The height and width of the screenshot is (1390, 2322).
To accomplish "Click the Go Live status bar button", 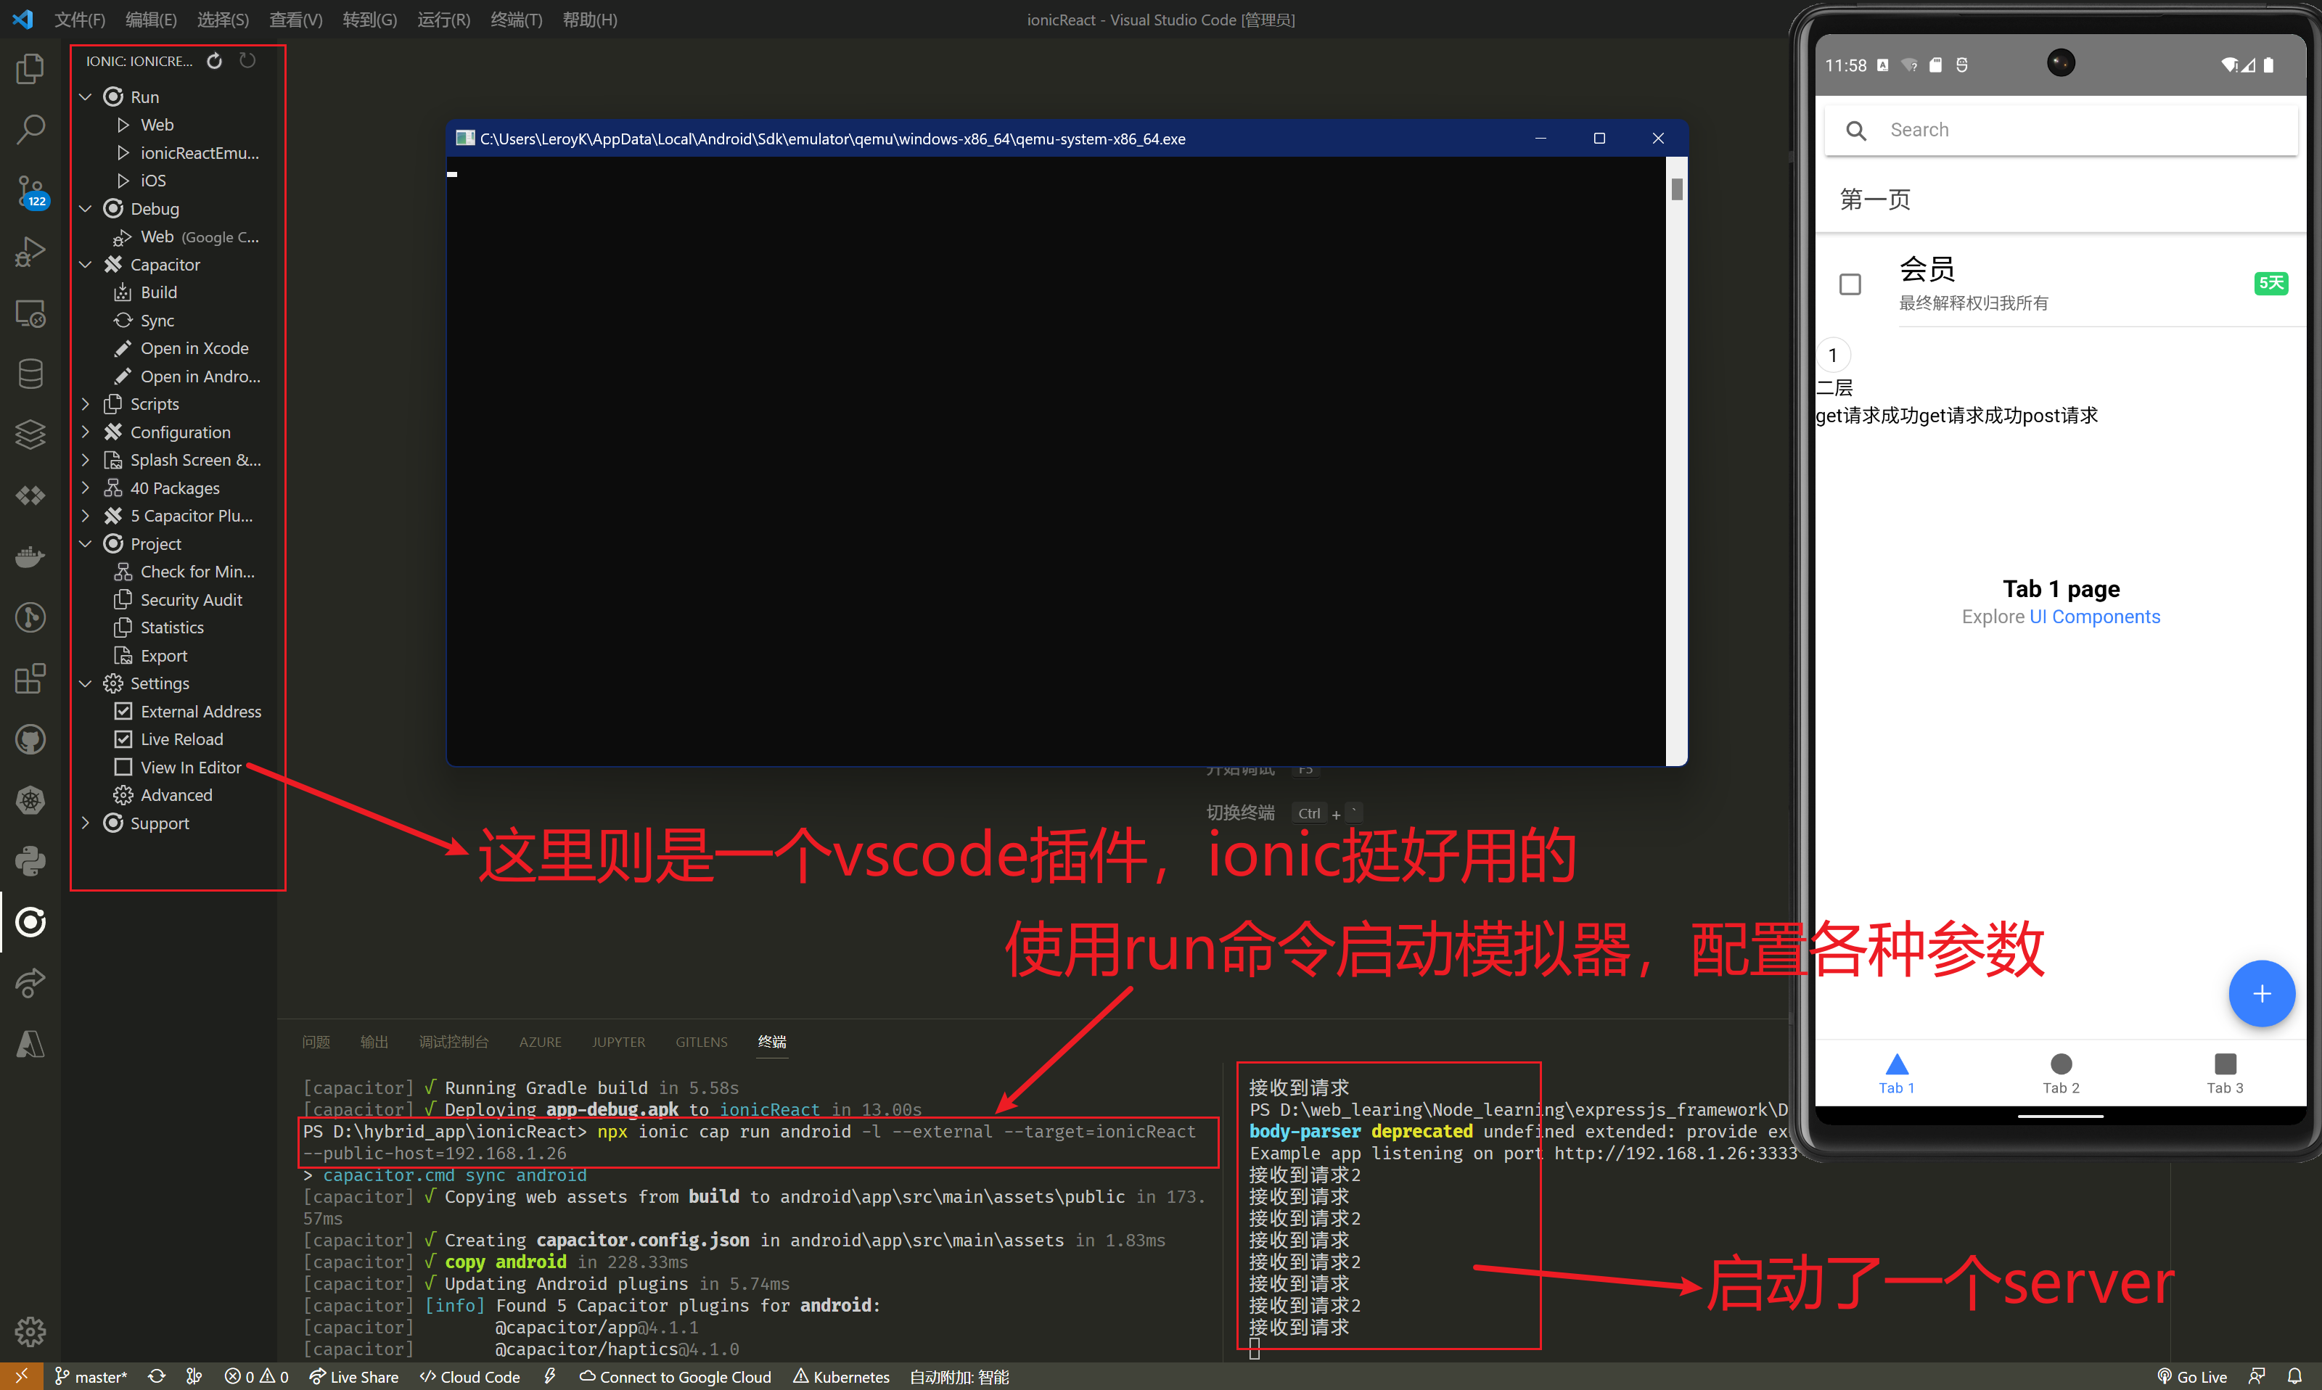I will pyautogui.click(x=2192, y=1376).
